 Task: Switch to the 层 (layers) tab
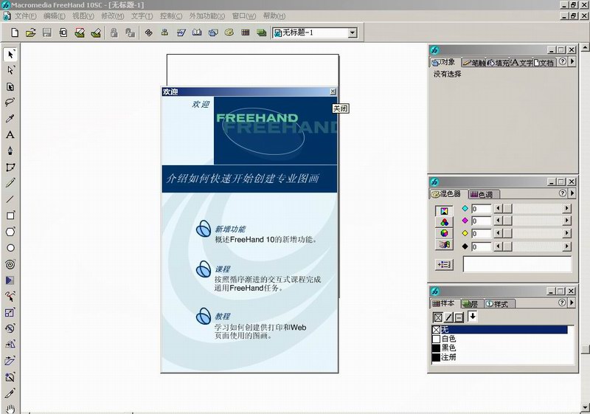(x=471, y=304)
